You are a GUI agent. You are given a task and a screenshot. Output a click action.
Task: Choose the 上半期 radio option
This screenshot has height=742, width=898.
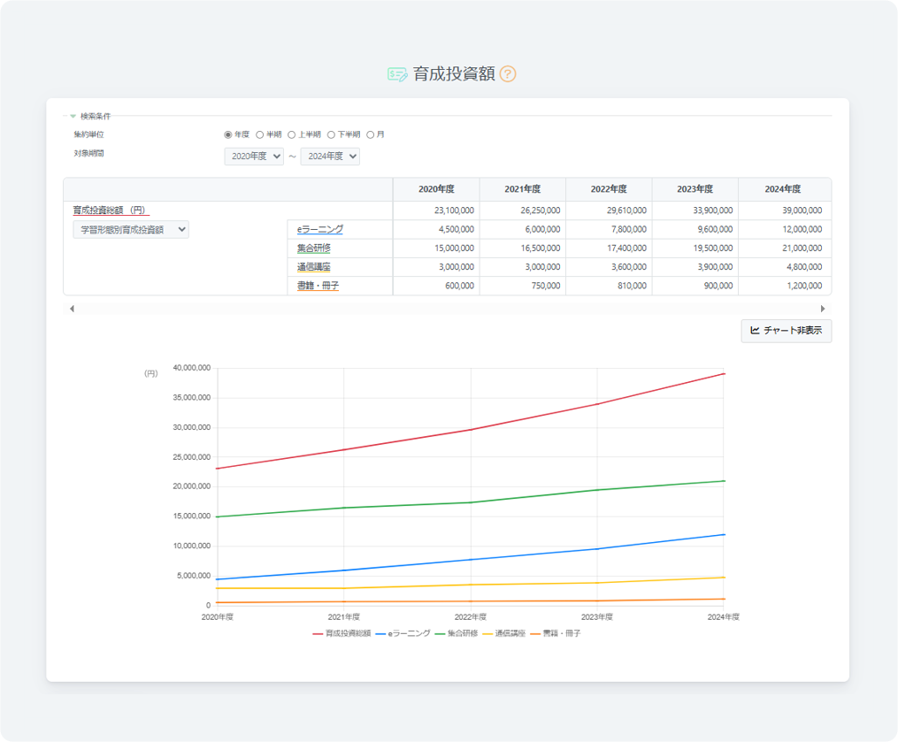tap(291, 135)
